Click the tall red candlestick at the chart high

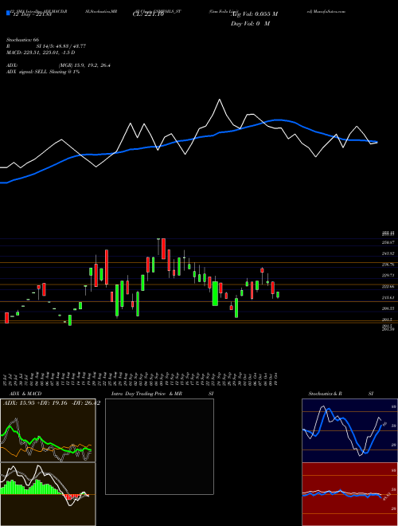click(163, 249)
